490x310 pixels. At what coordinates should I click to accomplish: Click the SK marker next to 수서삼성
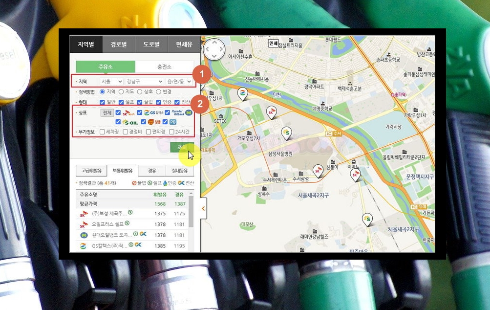click(x=318, y=171)
